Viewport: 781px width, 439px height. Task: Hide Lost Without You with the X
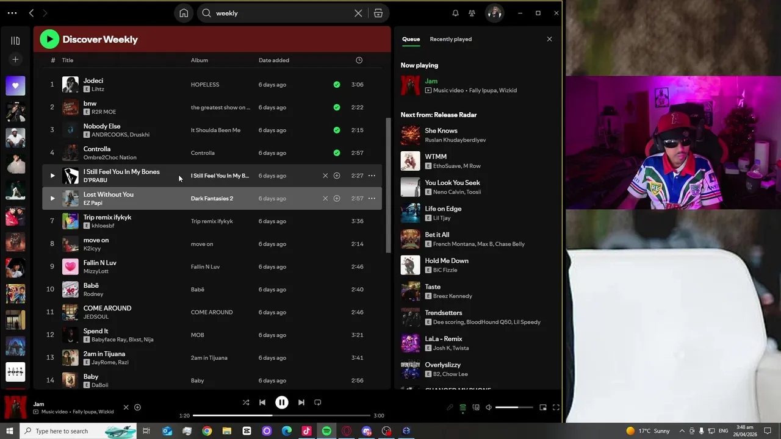tap(325, 198)
